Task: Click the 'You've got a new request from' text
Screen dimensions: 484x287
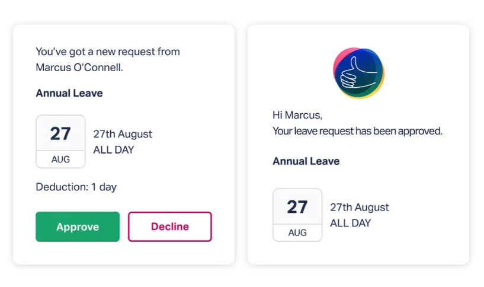Action: (x=108, y=52)
